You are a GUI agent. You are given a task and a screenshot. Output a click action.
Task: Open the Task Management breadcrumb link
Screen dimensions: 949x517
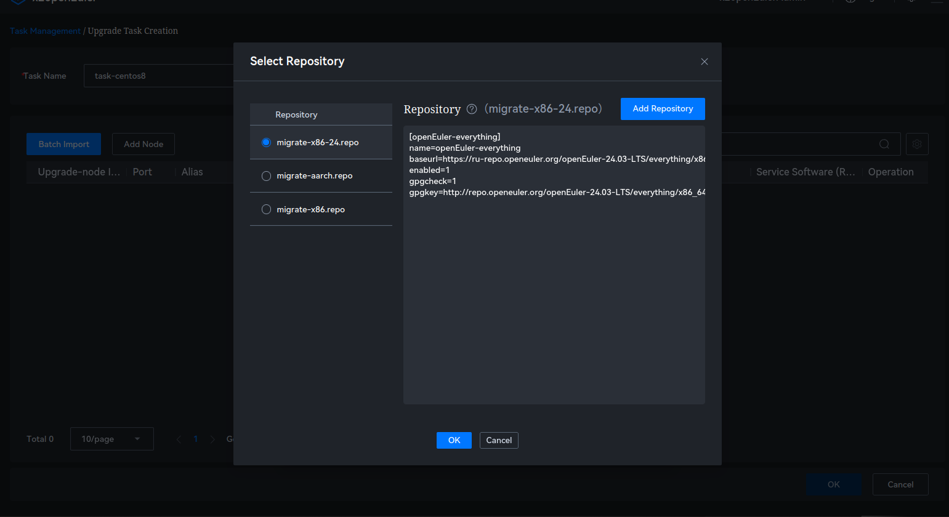pyautogui.click(x=45, y=31)
